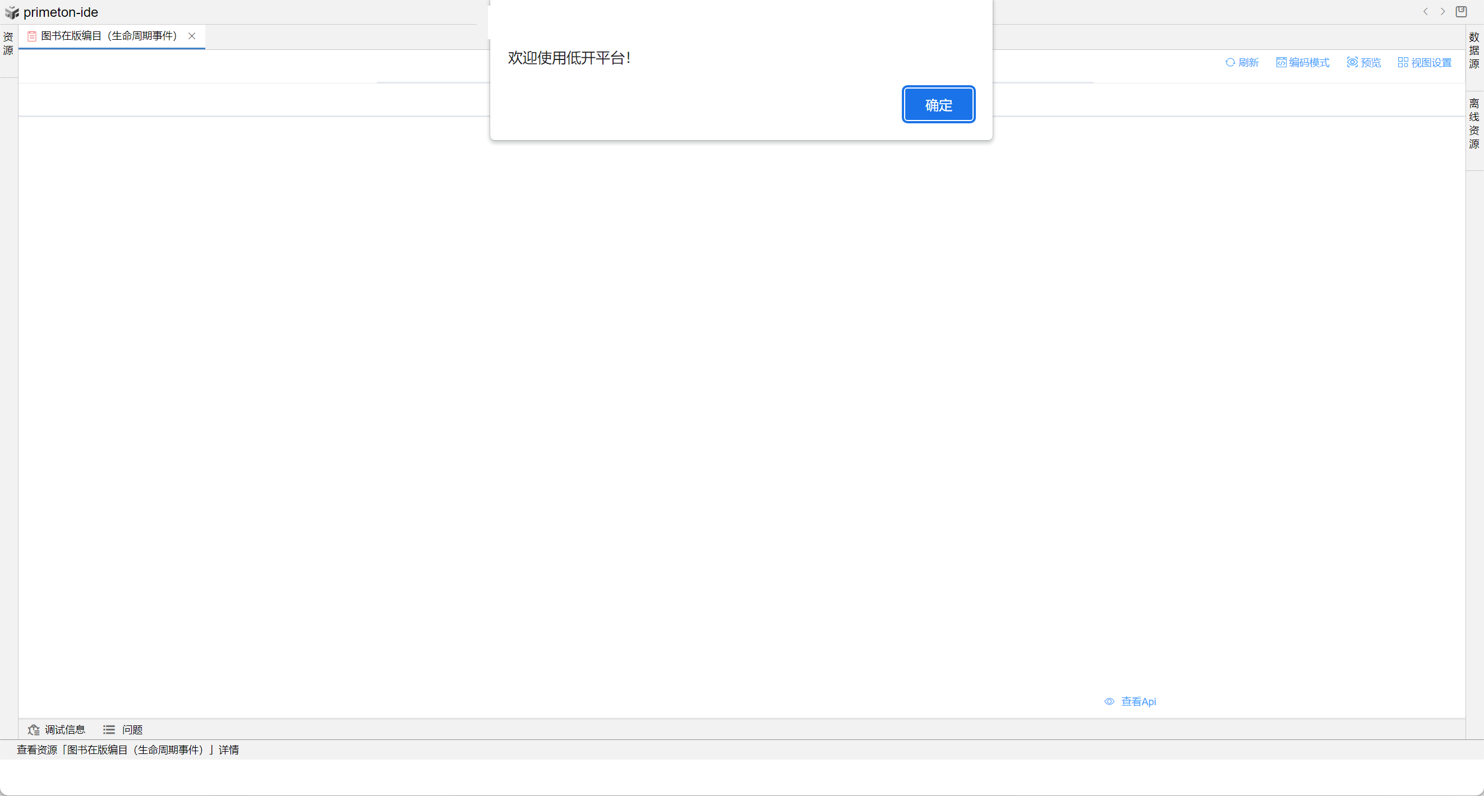Expand the 数据源 side panel
The image size is (1484, 796).
pos(1474,50)
